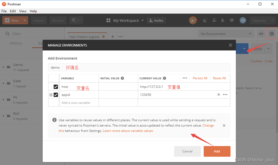Viewport: 278px width, 165px height.
Task: Delete the appid variable row
Action: tap(219, 95)
